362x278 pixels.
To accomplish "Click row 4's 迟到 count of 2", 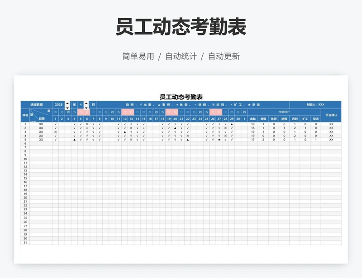I will pyautogui.click(x=295, y=136).
